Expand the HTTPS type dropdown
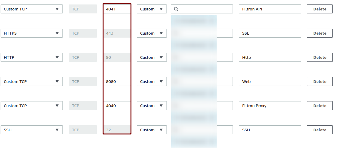 (x=32, y=33)
